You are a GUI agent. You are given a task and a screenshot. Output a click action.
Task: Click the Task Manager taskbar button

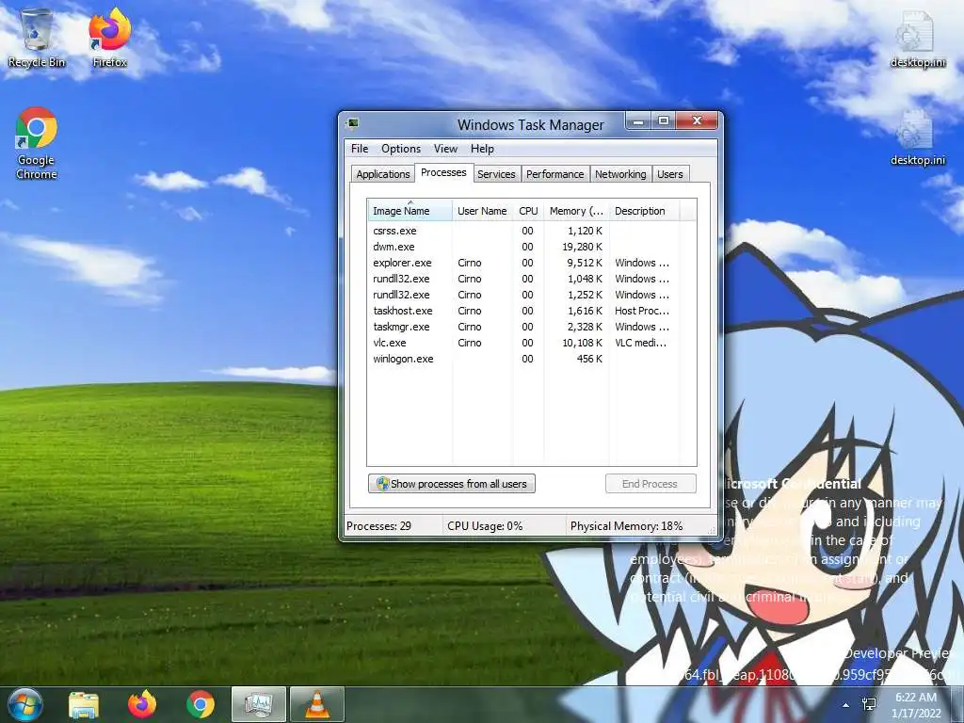259,704
